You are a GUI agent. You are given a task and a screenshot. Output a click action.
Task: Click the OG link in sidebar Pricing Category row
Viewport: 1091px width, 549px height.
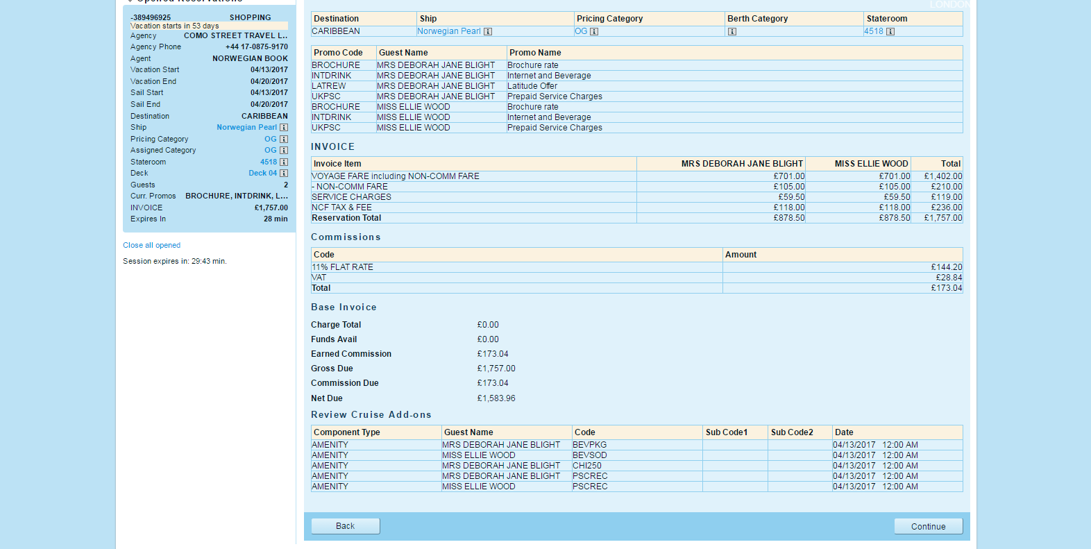coord(270,140)
